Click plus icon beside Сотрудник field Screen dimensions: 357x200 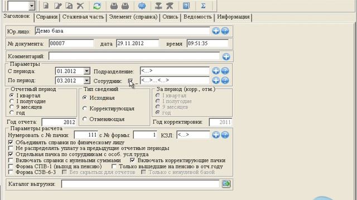pos(216,80)
